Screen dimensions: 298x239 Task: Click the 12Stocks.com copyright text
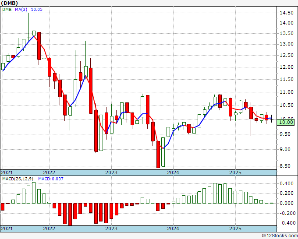coord(280,235)
